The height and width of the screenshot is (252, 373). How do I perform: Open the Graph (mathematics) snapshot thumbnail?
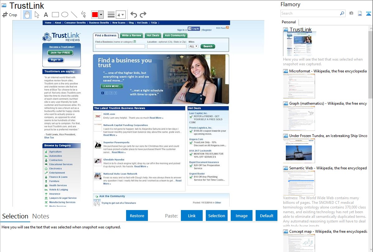(299, 118)
